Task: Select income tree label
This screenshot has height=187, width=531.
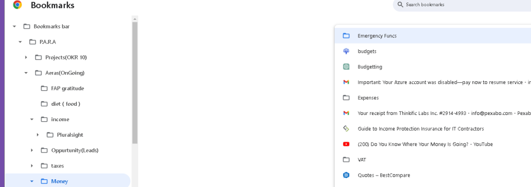Action: pyautogui.click(x=60, y=120)
